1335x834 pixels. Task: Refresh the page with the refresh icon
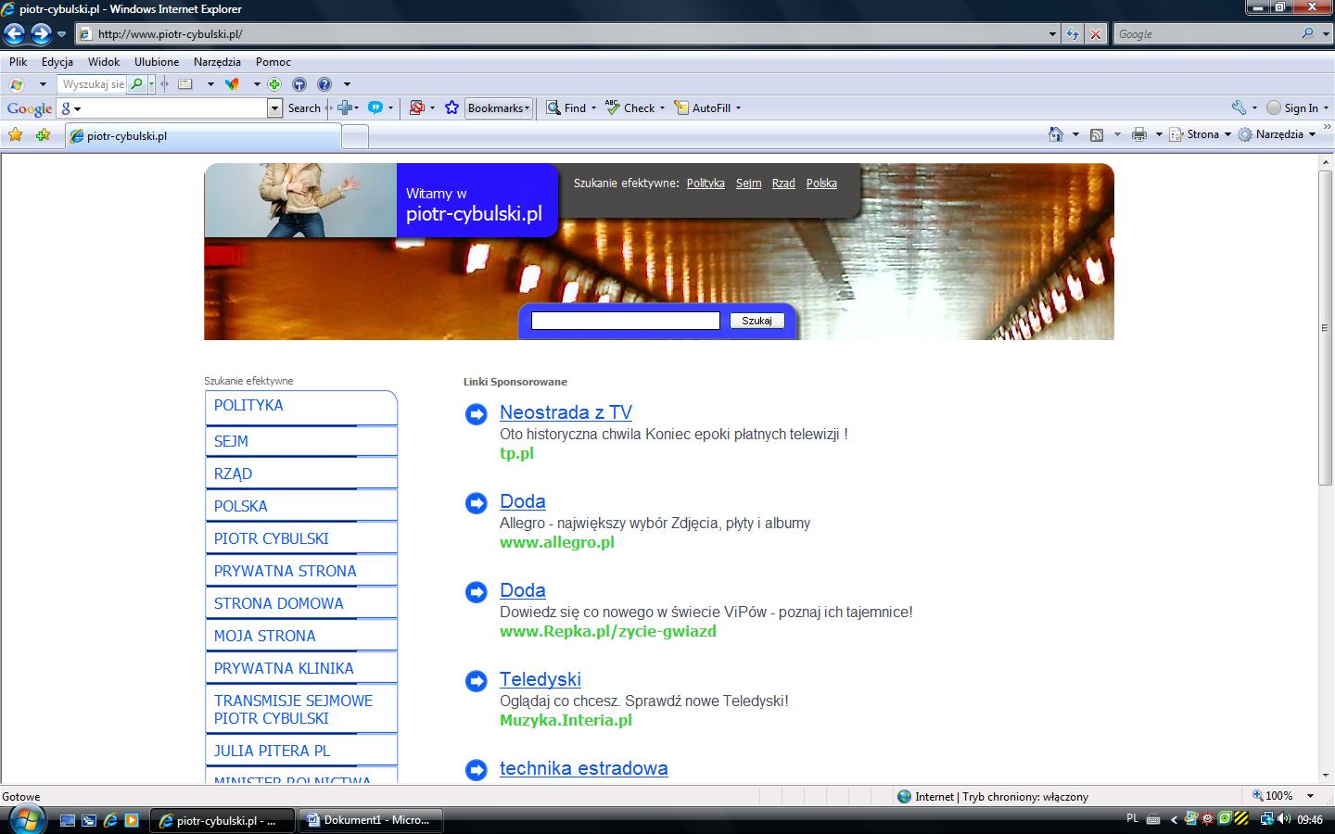pos(1073,34)
